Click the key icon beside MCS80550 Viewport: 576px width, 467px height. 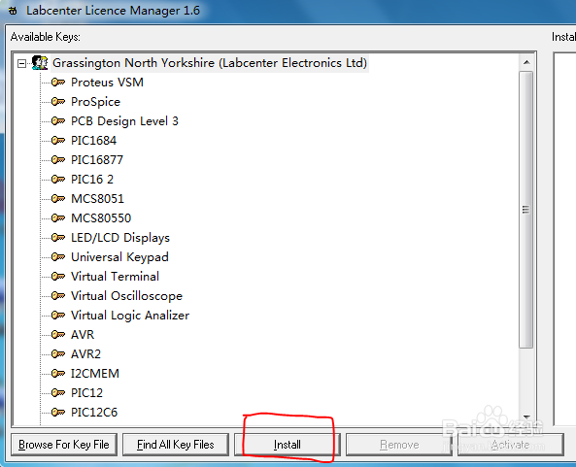(58, 218)
